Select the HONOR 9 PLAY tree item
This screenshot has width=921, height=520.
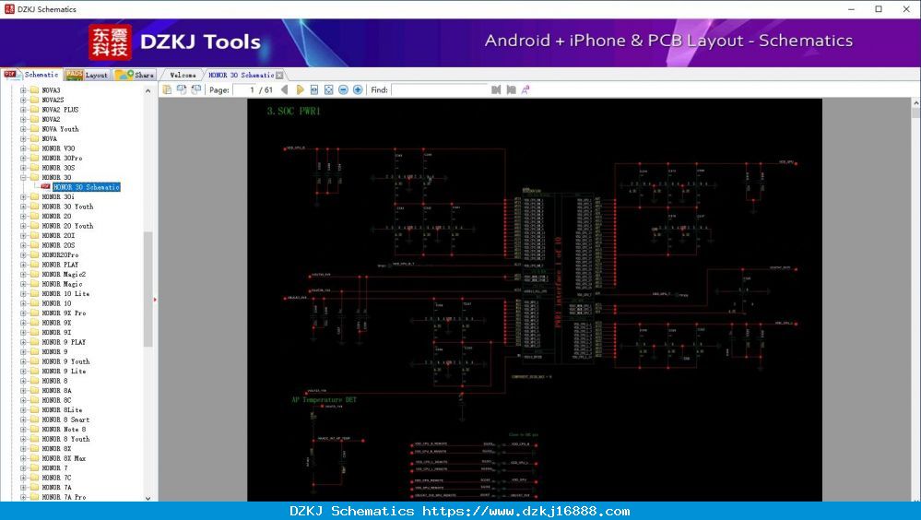(64, 342)
